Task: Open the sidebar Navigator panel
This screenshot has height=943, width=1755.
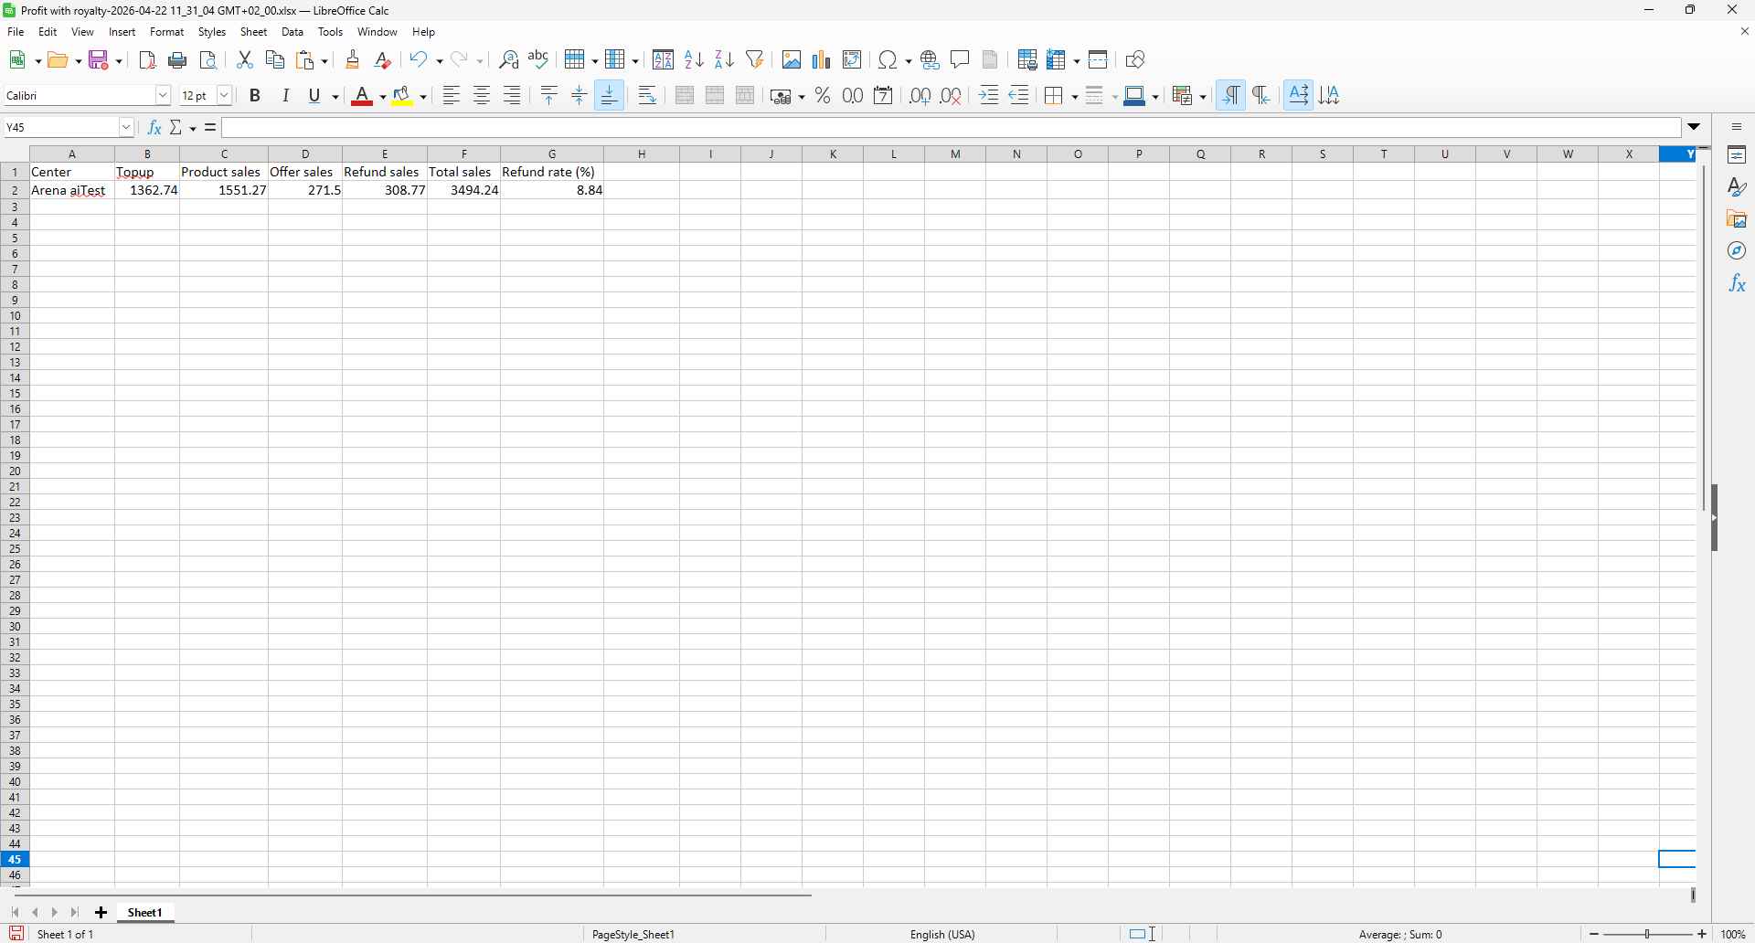Action: click(1737, 251)
